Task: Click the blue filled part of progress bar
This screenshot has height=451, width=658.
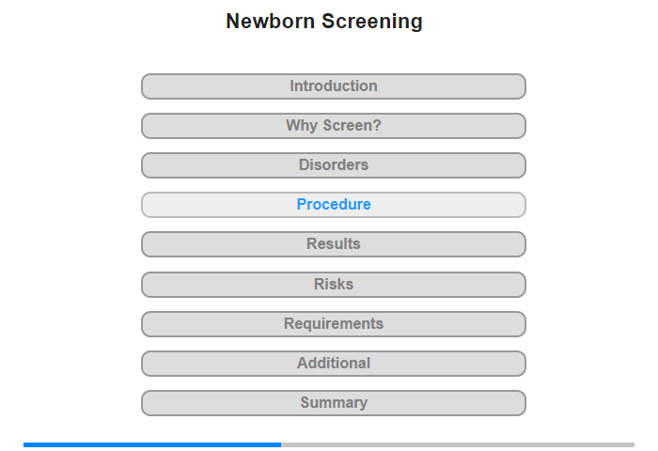Action: click(x=152, y=444)
